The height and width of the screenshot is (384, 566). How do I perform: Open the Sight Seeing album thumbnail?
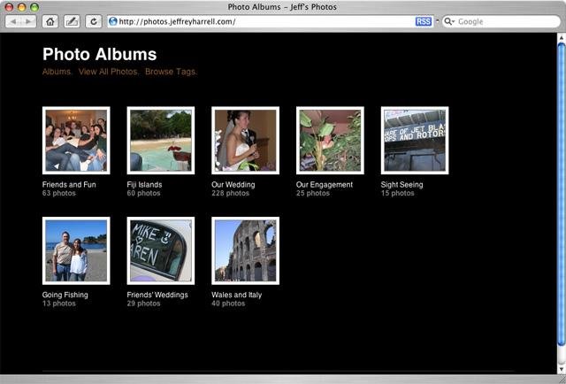click(x=415, y=140)
